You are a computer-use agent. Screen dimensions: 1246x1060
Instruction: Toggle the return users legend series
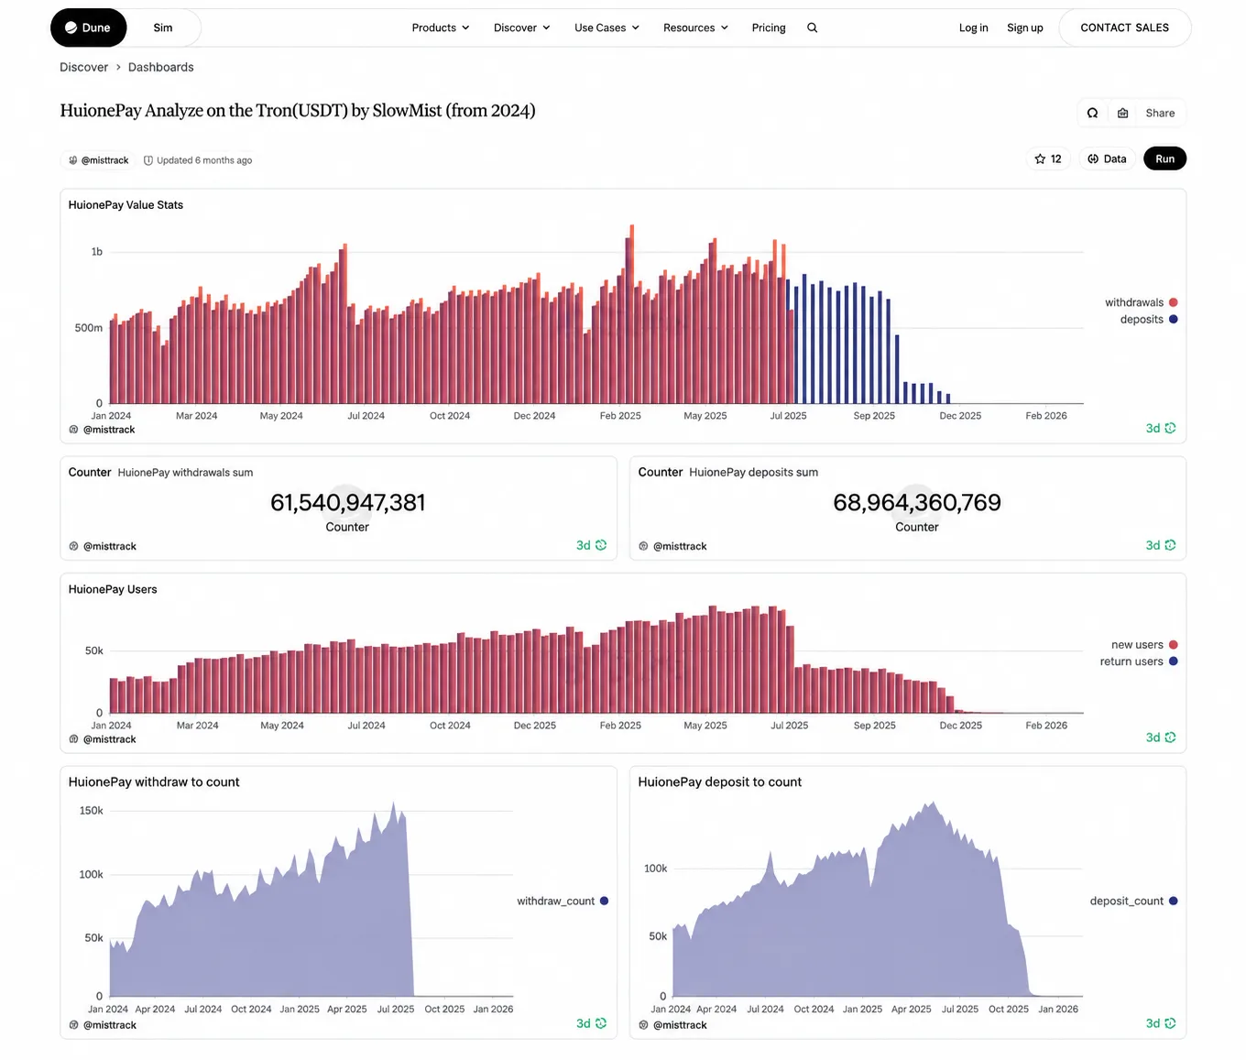coord(1139,661)
